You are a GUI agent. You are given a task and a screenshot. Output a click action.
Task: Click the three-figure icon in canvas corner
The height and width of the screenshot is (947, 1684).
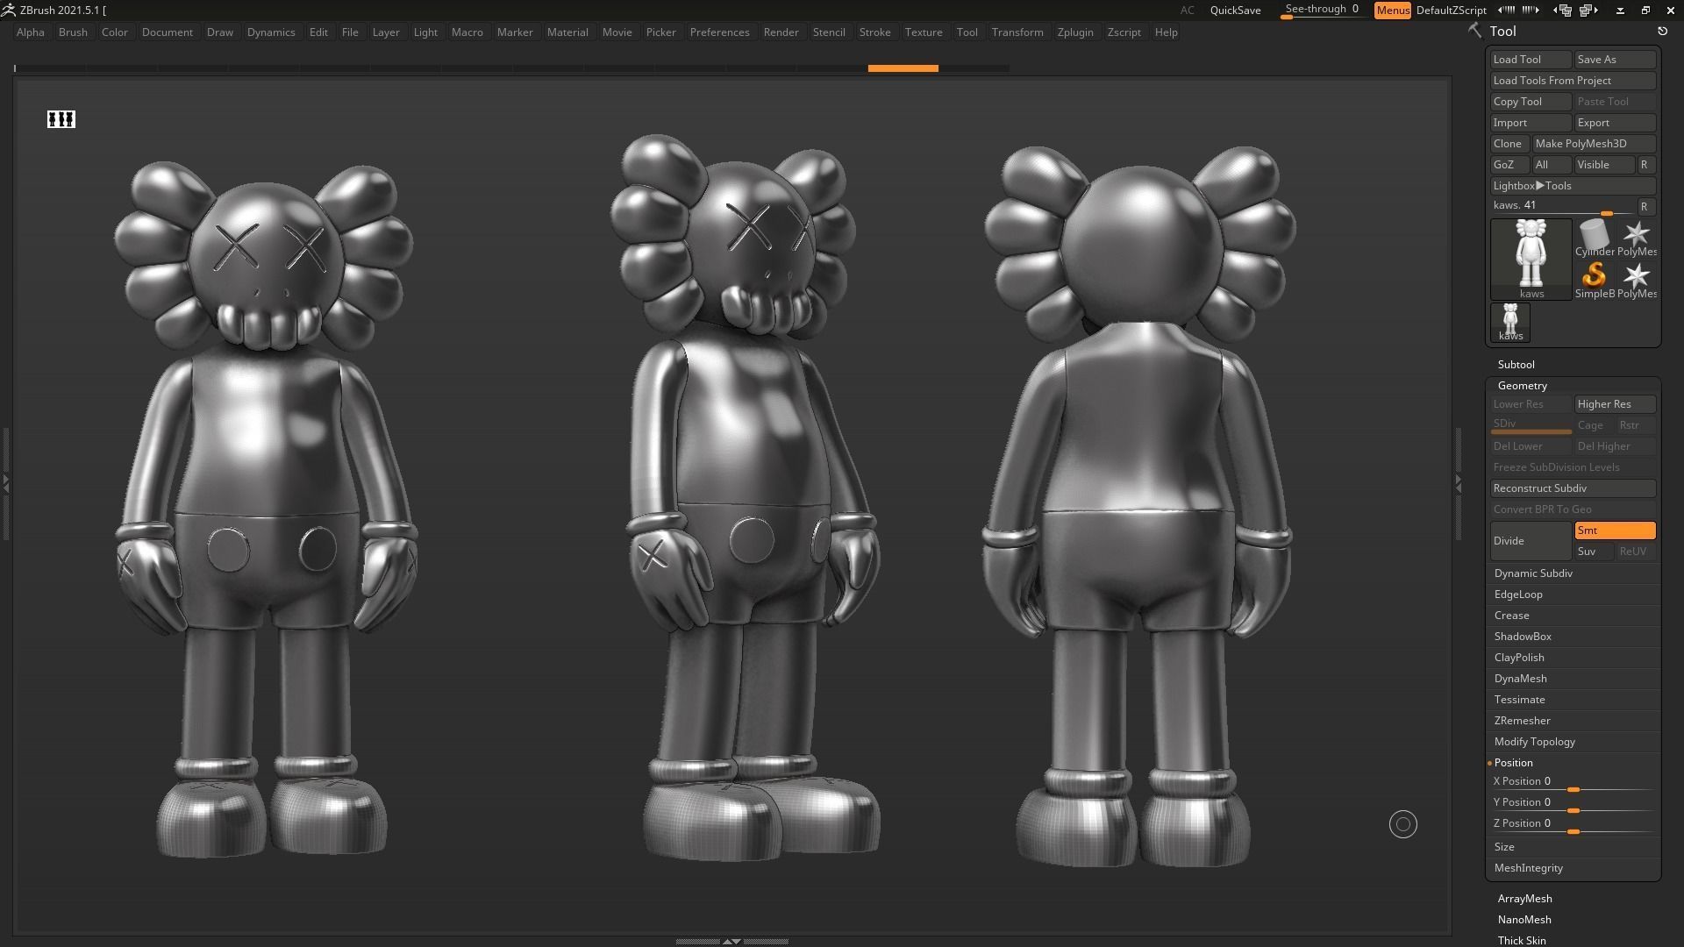tap(61, 119)
